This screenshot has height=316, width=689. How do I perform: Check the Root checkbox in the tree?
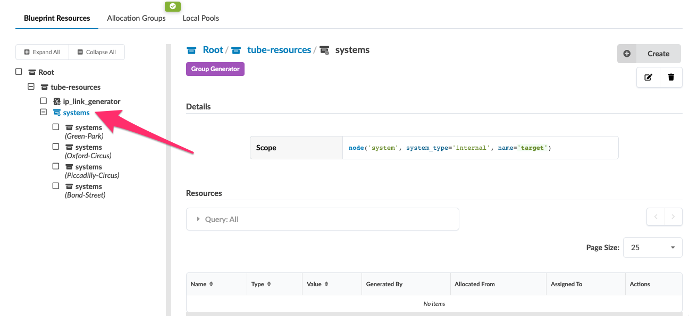[x=19, y=71]
